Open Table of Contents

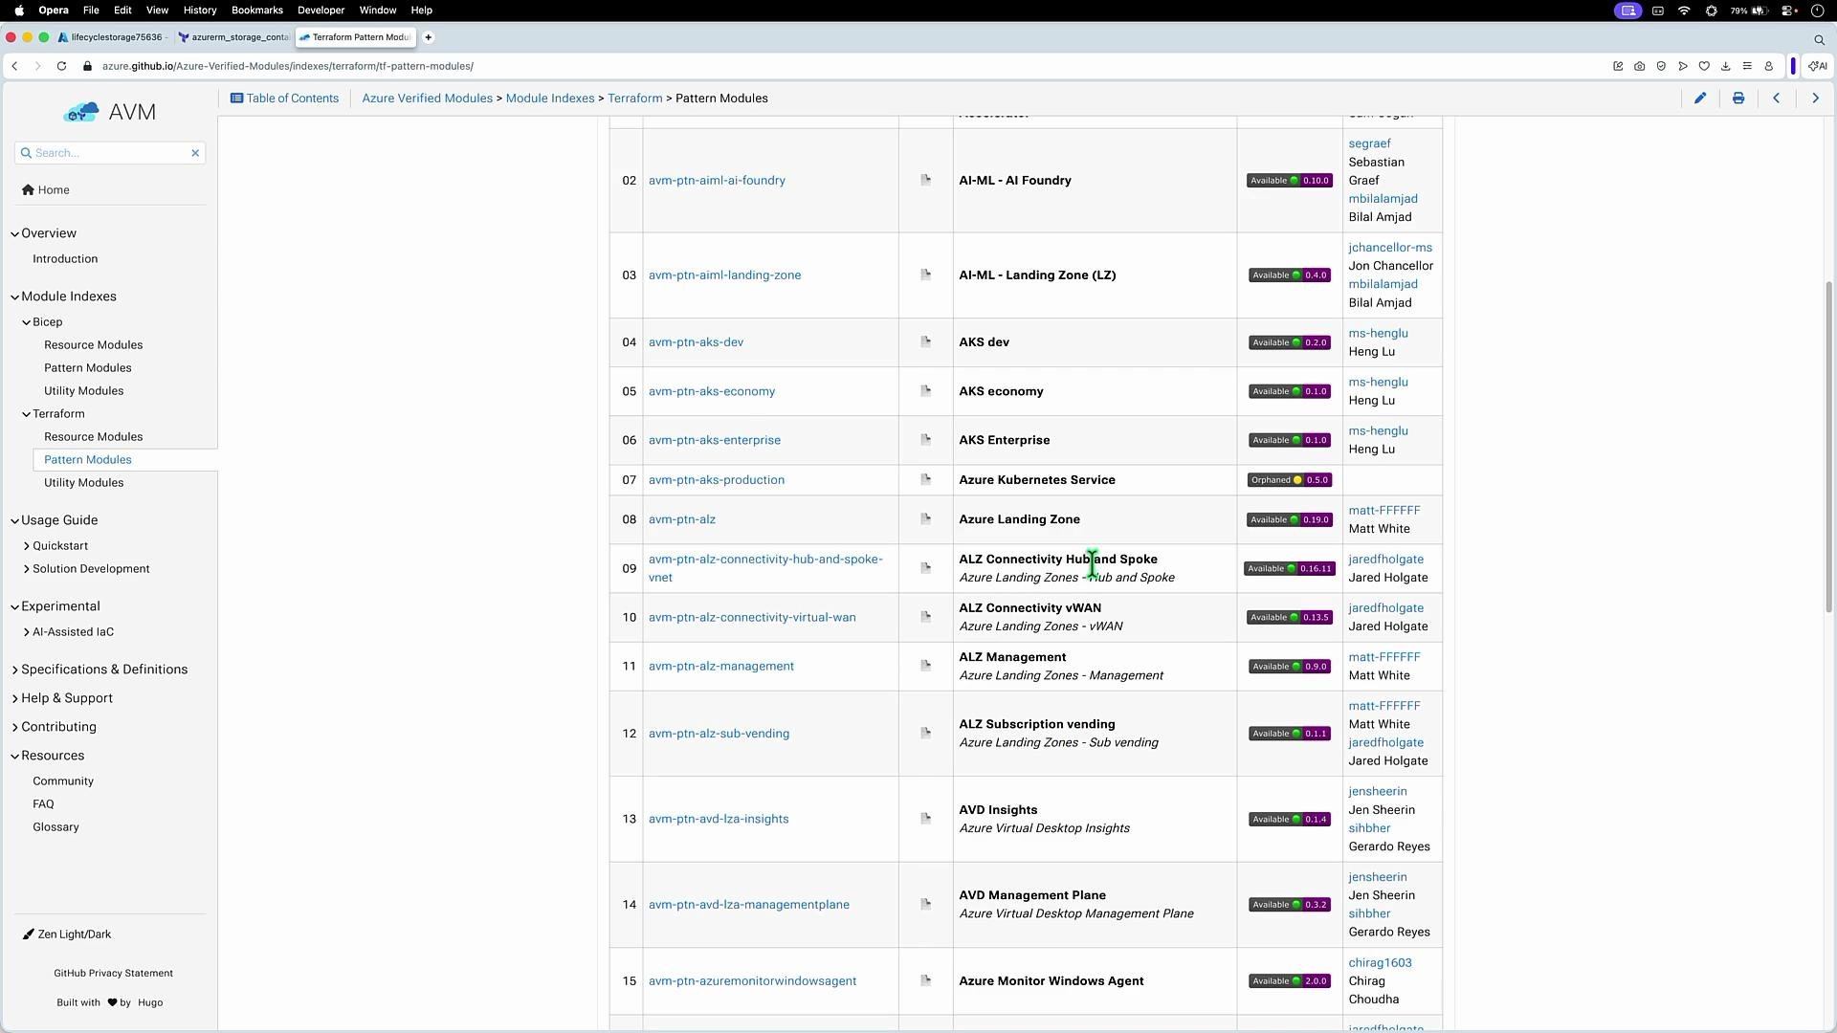pos(284,98)
